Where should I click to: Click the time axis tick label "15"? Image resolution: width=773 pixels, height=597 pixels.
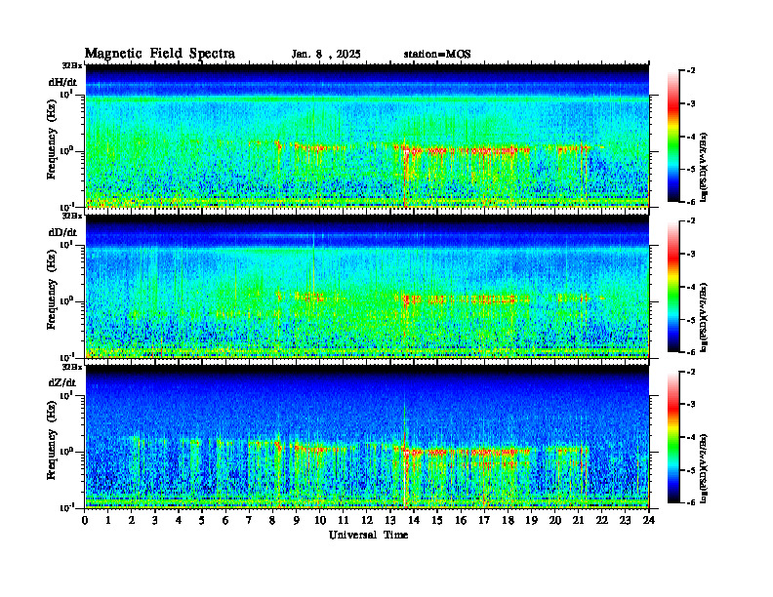point(437,521)
